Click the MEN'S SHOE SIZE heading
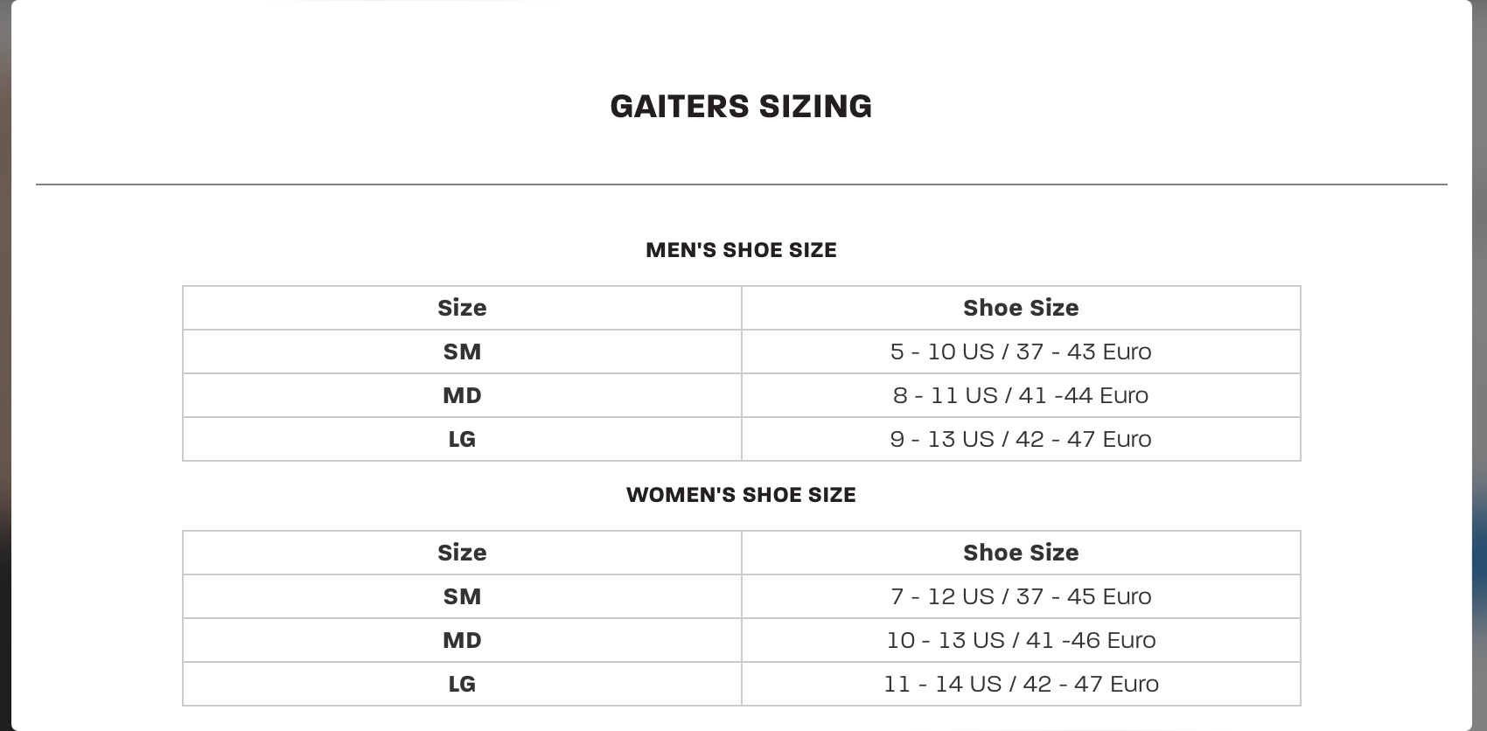This screenshot has width=1487, height=731. (741, 250)
